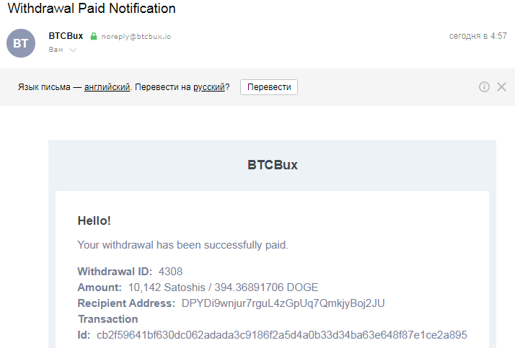This screenshot has width=515, height=348.
Task: Click the BTCBux title in email body
Action: [x=272, y=165]
